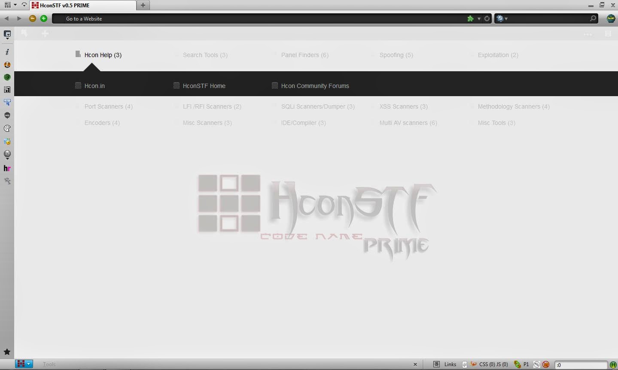Click the boxed 'B' icon in the status bar
This screenshot has height=370, width=618.
tap(436, 364)
